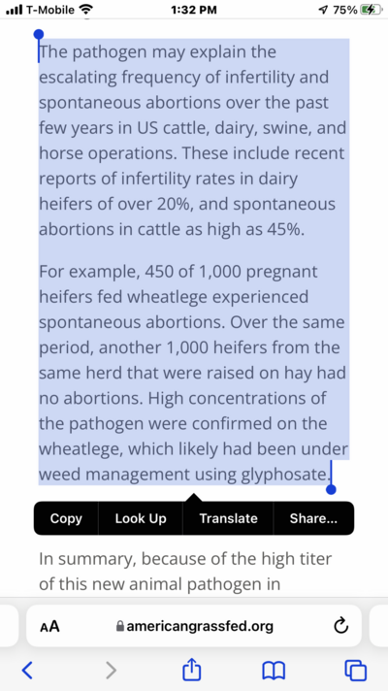Choose Copy from selection menu
Screen dimensions: 388x691
click(66, 518)
